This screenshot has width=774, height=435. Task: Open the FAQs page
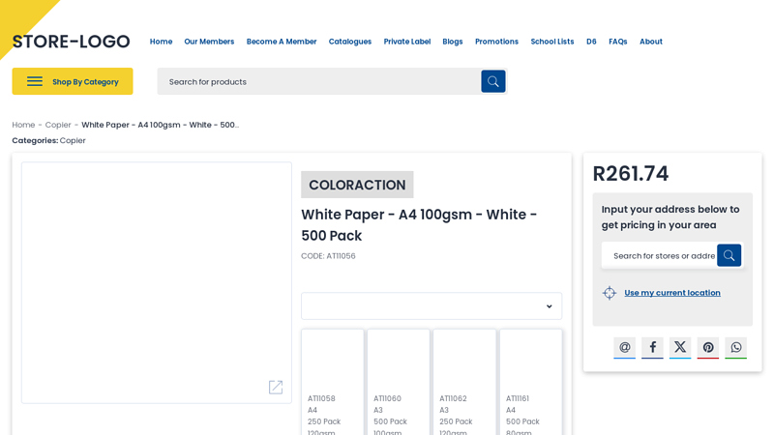click(x=618, y=42)
